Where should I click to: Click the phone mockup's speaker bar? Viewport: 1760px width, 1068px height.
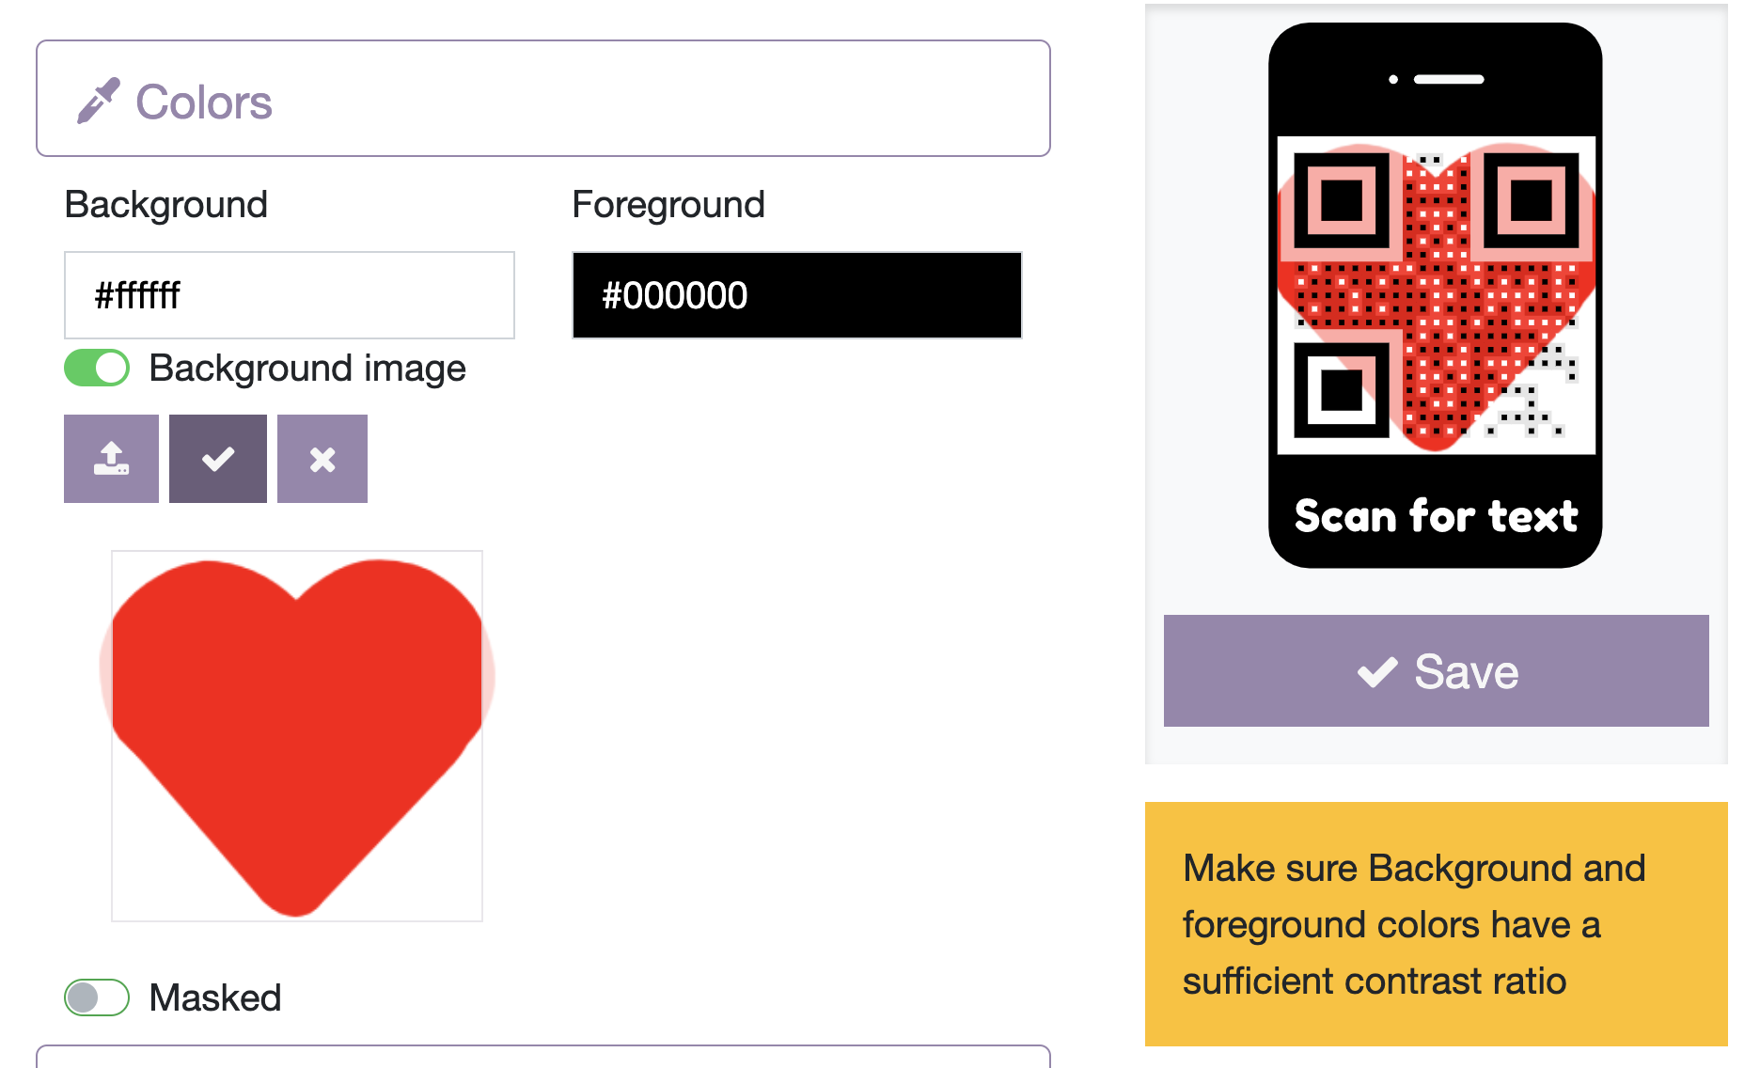tap(1448, 80)
